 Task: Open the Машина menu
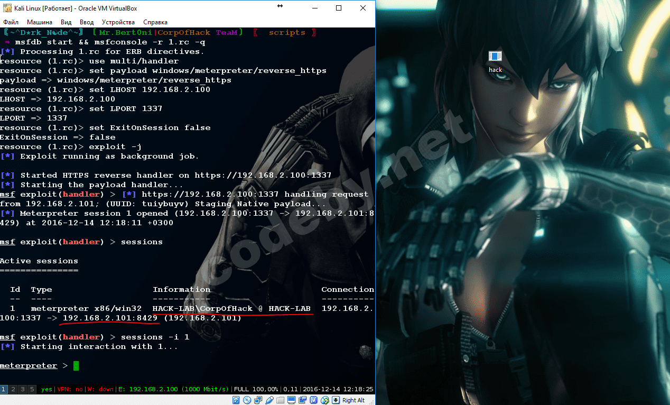[40, 22]
